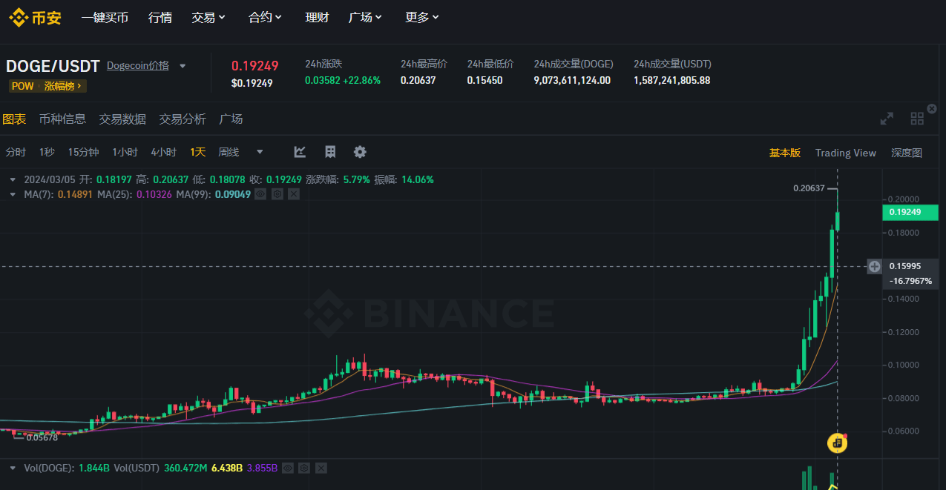Viewport: 946px width, 490px height.
Task: Remove the Vol indicator
Action: click(x=321, y=469)
